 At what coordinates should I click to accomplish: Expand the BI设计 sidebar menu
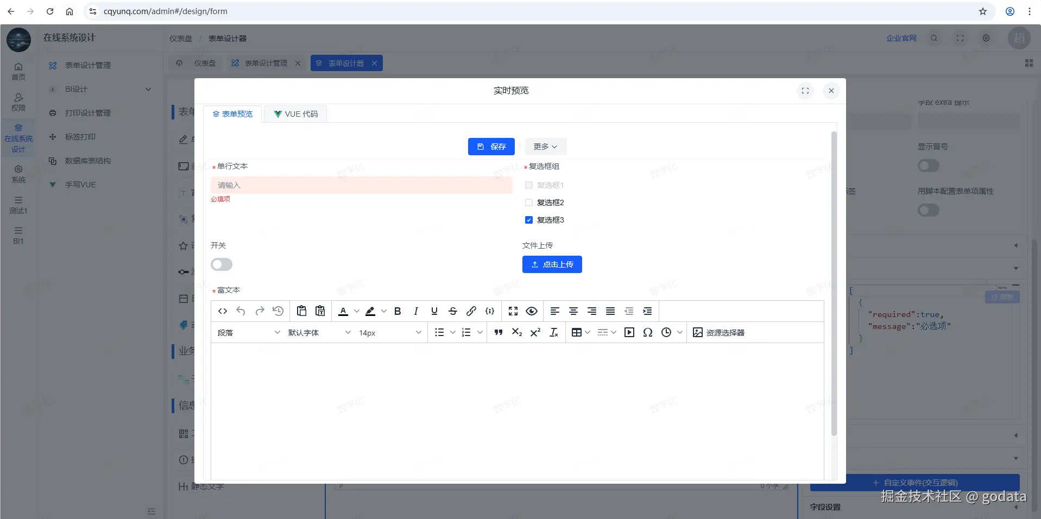(100, 89)
